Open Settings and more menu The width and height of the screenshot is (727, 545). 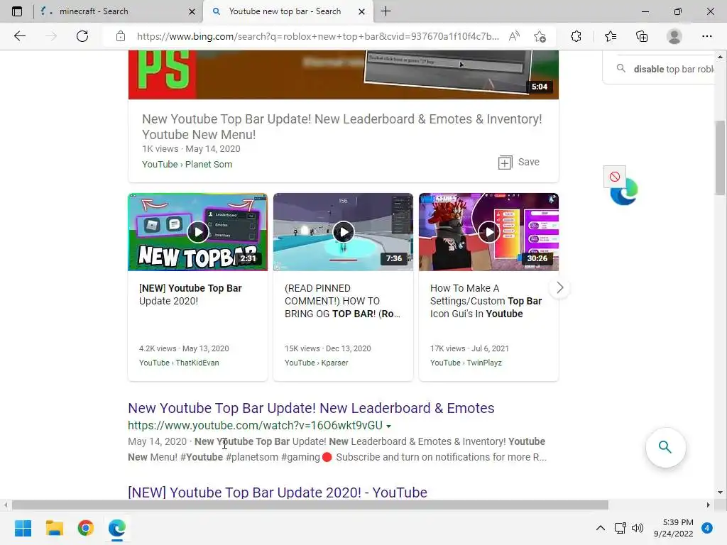tap(706, 36)
